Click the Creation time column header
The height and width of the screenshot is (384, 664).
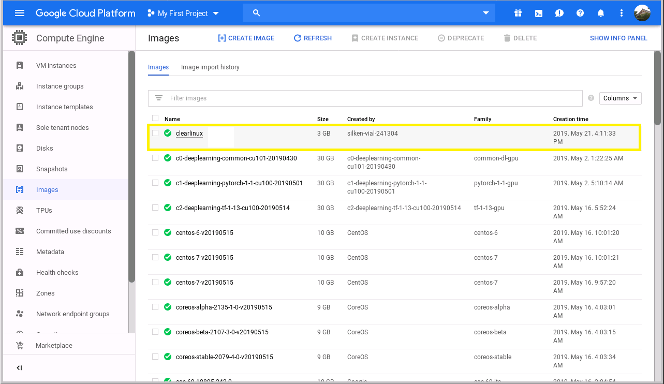pos(571,119)
